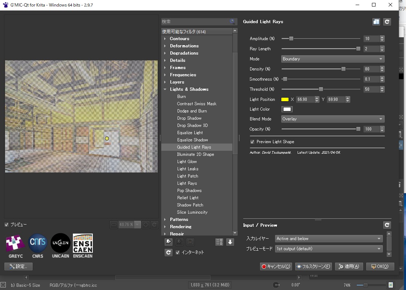This screenshot has height=290, width=406.
Task: Click the preview zoom out minus icon
Action: click(114, 225)
